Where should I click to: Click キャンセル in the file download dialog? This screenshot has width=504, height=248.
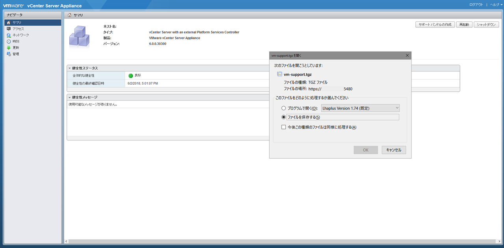coord(394,150)
